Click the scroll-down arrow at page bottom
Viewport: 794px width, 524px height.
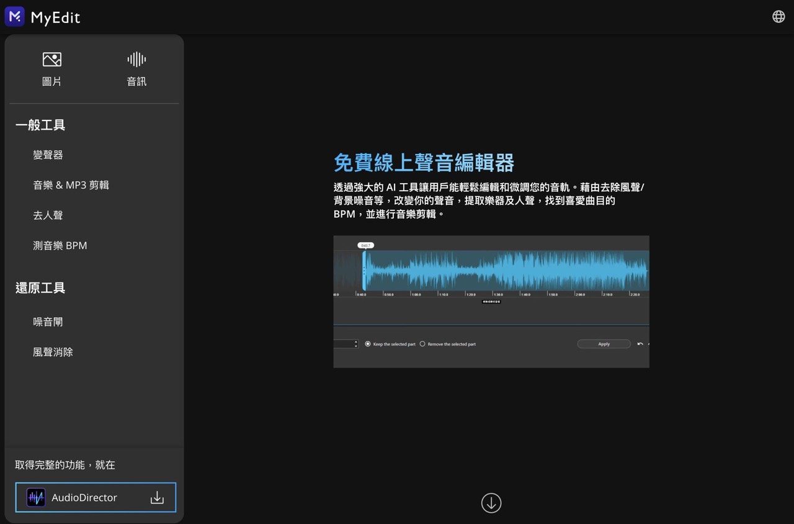click(x=491, y=503)
